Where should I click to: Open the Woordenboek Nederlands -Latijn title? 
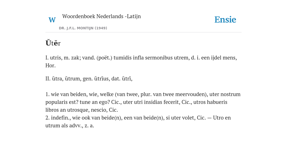[x=101, y=16]
